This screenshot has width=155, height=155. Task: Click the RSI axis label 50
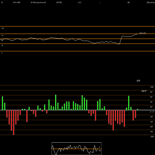(2, 41)
